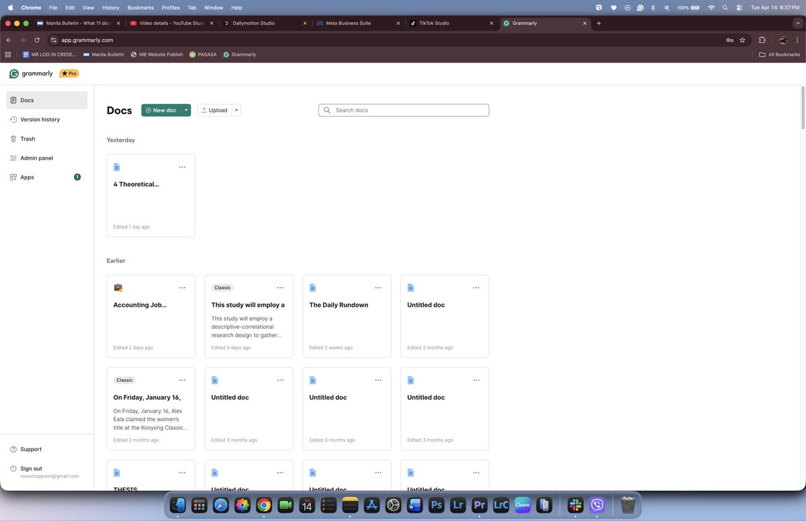Open the PAGASA bookmark
Screen dimensions: 806x521
click(x=203, y=54)
